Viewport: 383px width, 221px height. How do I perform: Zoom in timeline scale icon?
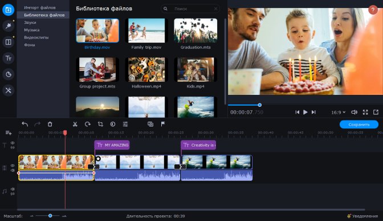click(64, 216)
